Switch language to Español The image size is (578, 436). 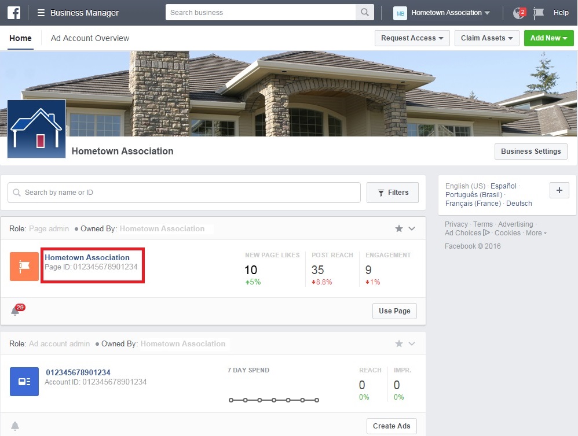pyautogui.click(x=503, y=186)
